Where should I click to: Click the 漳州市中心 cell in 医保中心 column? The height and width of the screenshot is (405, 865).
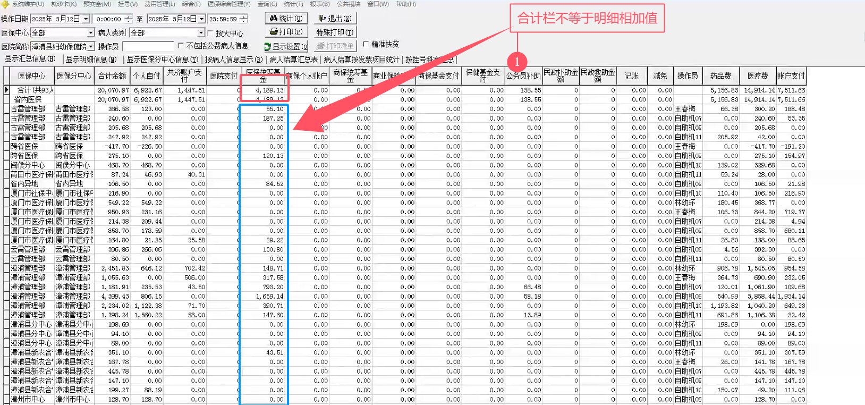point(32,399)
